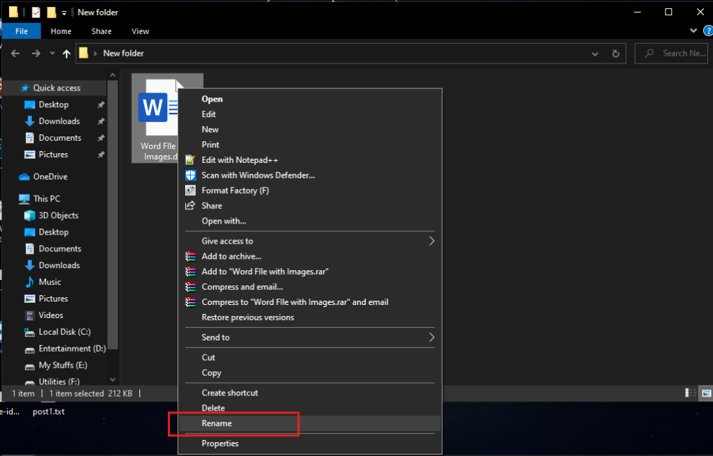Open the recent locations dropdown arrow
Image resolution: width=713 pixels, height=456 pixels.
[52, 53]
